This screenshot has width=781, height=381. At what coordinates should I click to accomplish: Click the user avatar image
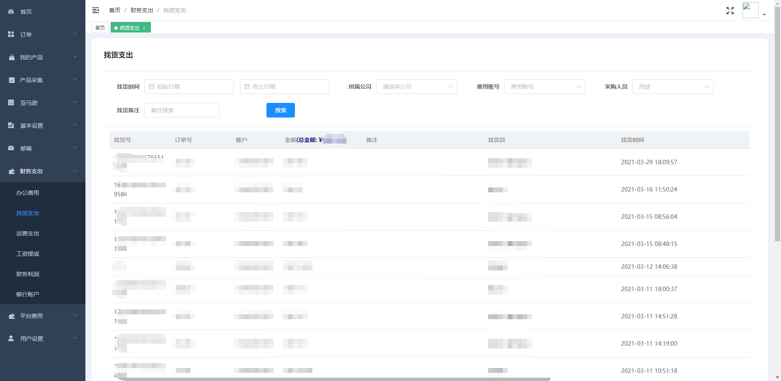750,10
